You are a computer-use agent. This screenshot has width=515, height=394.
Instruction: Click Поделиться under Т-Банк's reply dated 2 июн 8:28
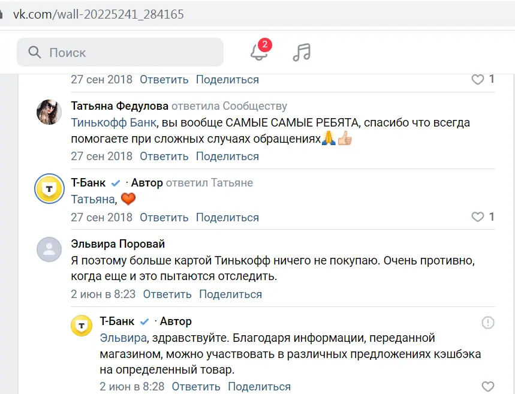[x=260, y=386]
